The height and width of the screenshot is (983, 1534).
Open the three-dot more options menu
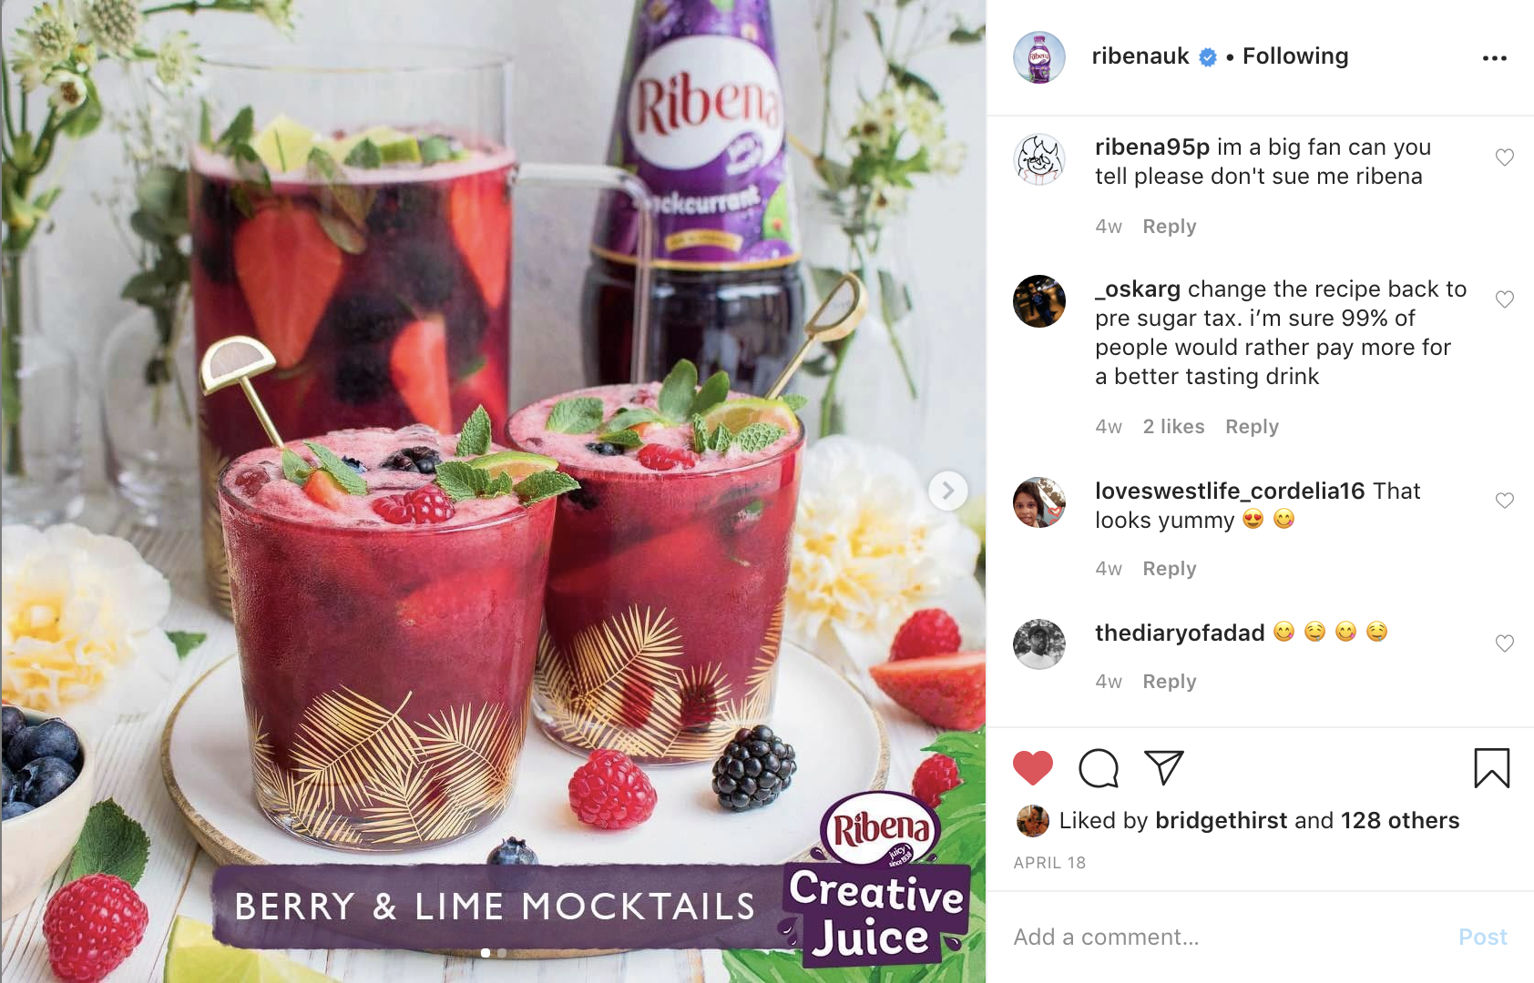tap(1494, 58)
